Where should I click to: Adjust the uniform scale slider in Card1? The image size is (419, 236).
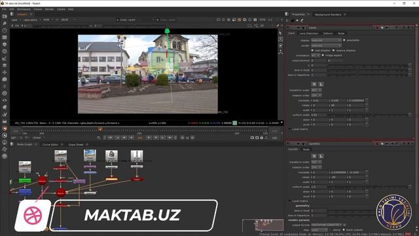[x=367, y=115]
